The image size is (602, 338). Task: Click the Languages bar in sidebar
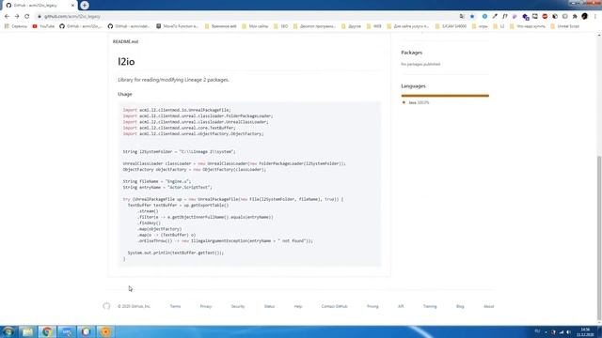pyautogui.click(x=445, y=96)
